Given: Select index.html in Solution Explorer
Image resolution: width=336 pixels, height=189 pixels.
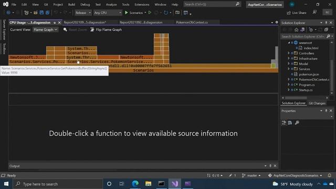Looking at the screenshot, I should click(311, 48).
